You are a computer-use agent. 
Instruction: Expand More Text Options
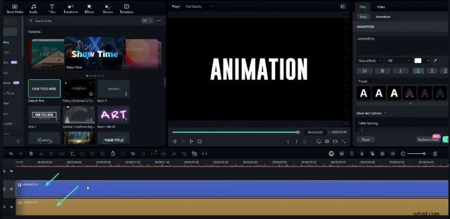coord(371,113)
